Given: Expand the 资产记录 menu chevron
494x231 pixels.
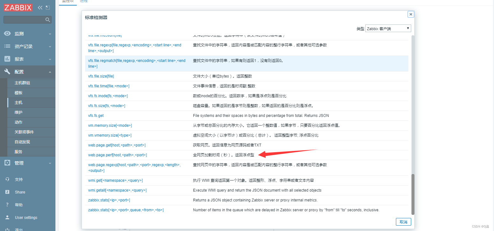Looking at the screenshot, I should click(x=50, y=46).
